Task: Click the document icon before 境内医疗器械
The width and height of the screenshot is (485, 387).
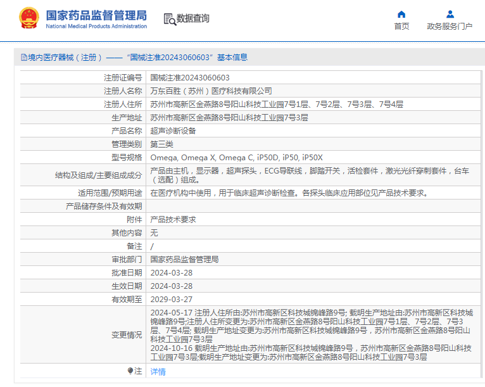Action: point(23,58)
